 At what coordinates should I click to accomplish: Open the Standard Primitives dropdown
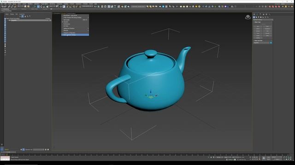point(263,20)
